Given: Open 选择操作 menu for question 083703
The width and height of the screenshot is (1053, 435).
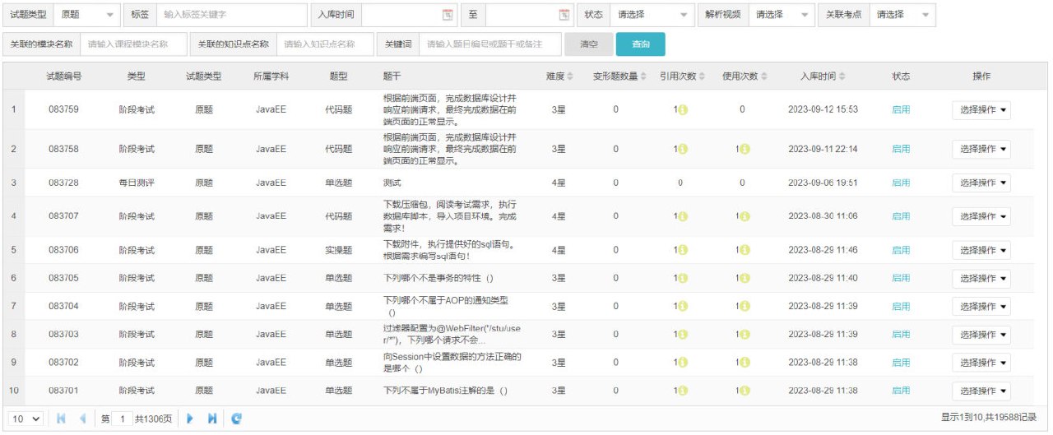Looking at the screenshot, I should coord(981,335).
